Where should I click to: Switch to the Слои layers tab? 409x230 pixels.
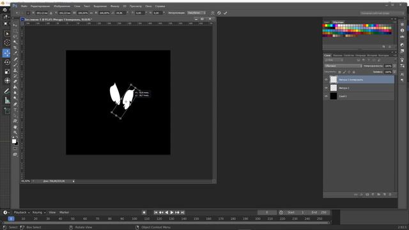click(x=327, y=56)
